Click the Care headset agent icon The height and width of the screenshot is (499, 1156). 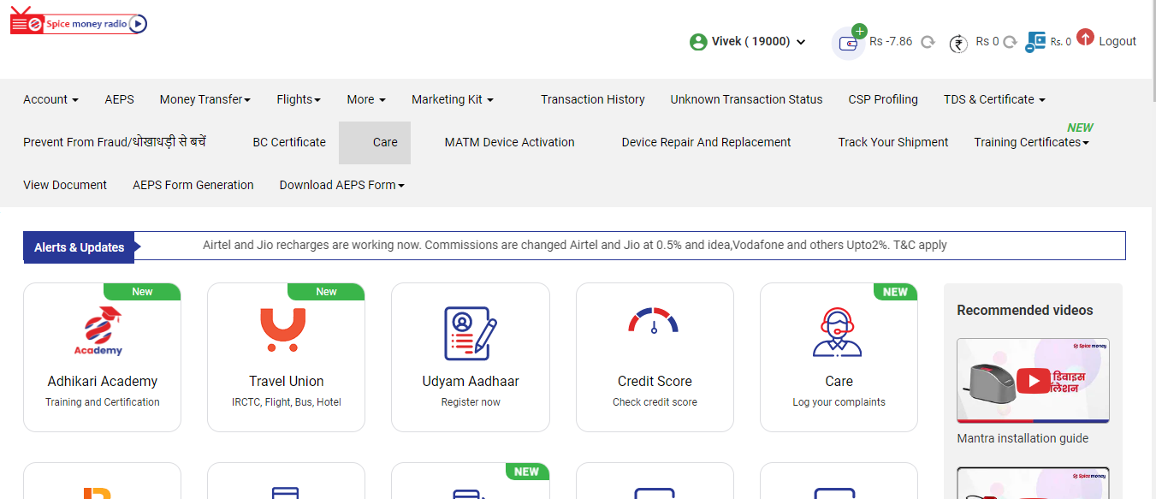coord(838,331)
